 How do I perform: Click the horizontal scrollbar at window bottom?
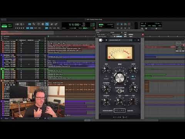[87, 120]
